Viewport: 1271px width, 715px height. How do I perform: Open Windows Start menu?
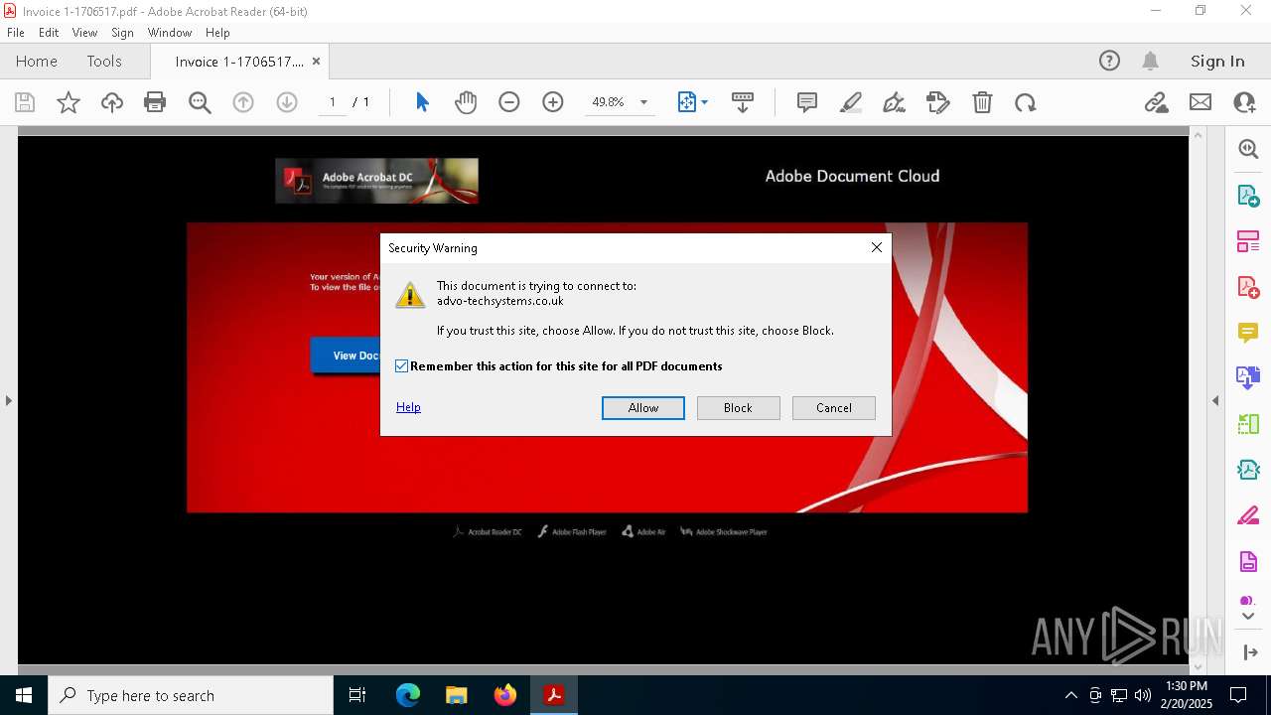point(24,695)
